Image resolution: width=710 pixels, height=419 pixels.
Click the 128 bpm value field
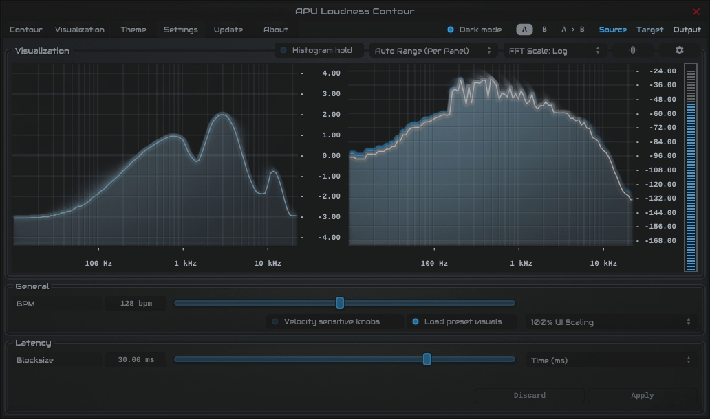[x=136, y=304]
